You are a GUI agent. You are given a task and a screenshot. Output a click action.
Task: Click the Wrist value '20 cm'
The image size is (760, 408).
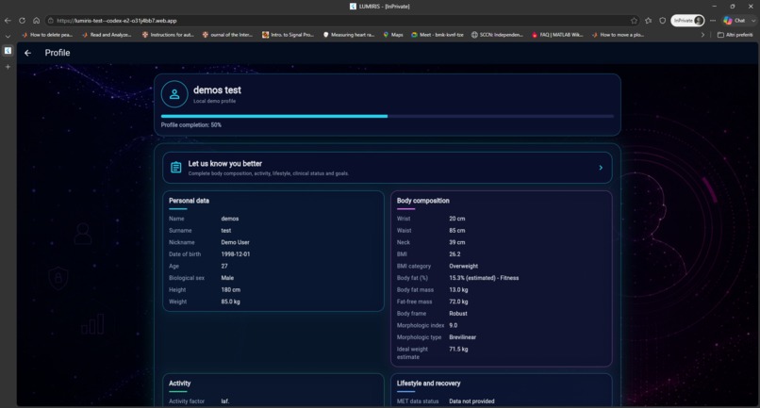tap(457, 219)
